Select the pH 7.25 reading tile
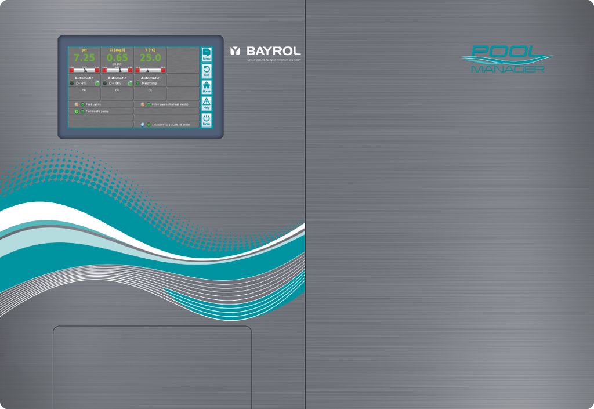 coord(84,60)
